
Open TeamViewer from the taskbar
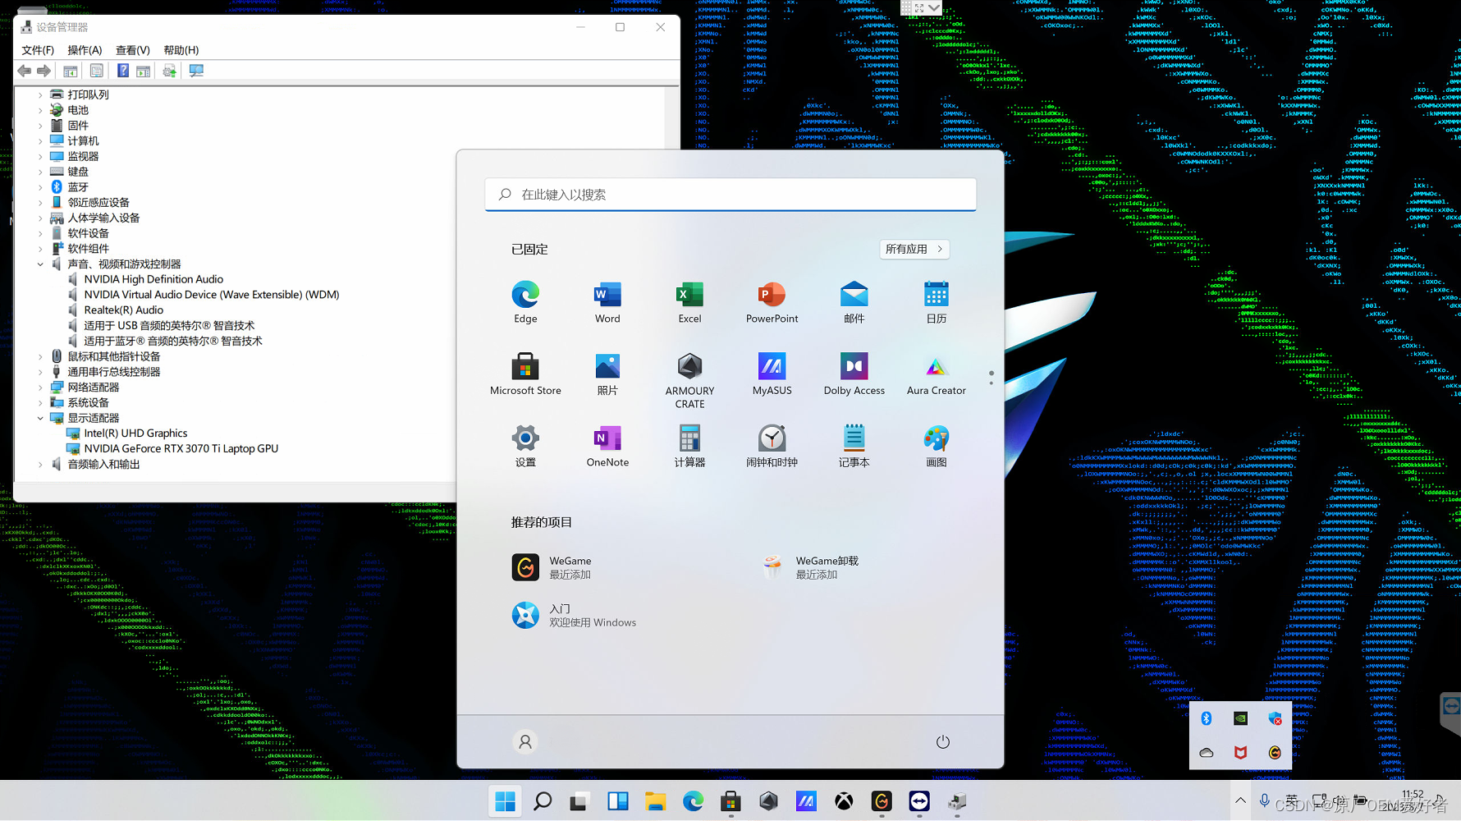click(919, 801)
